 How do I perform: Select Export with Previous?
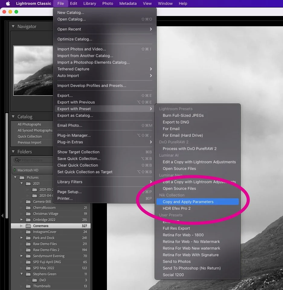coord(105,102)
